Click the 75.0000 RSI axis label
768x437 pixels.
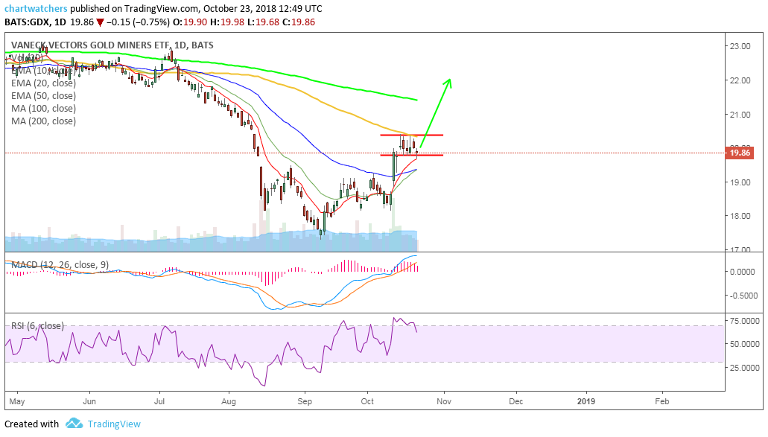pos(744,321)
